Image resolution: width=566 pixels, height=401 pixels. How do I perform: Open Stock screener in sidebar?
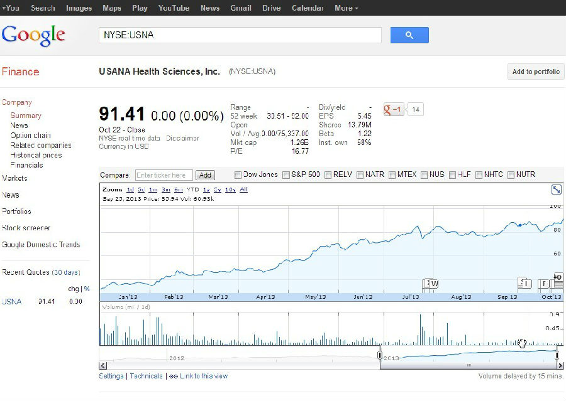pyautogui.click(x=26, y=228)
